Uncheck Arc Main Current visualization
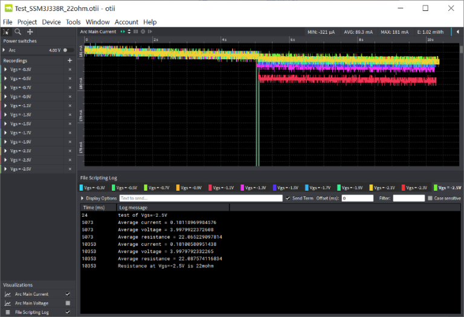Image resolution: width=464 pixels, height=317 pixels. point(68,294)
